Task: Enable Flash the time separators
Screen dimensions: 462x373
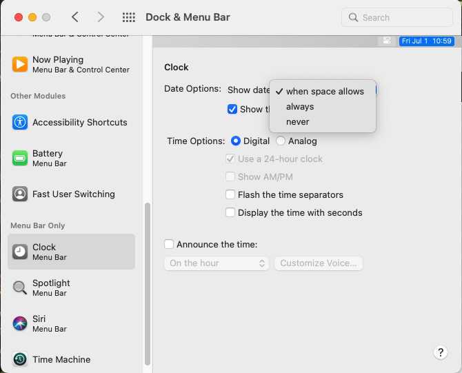Action: click(x=230, y=194)
